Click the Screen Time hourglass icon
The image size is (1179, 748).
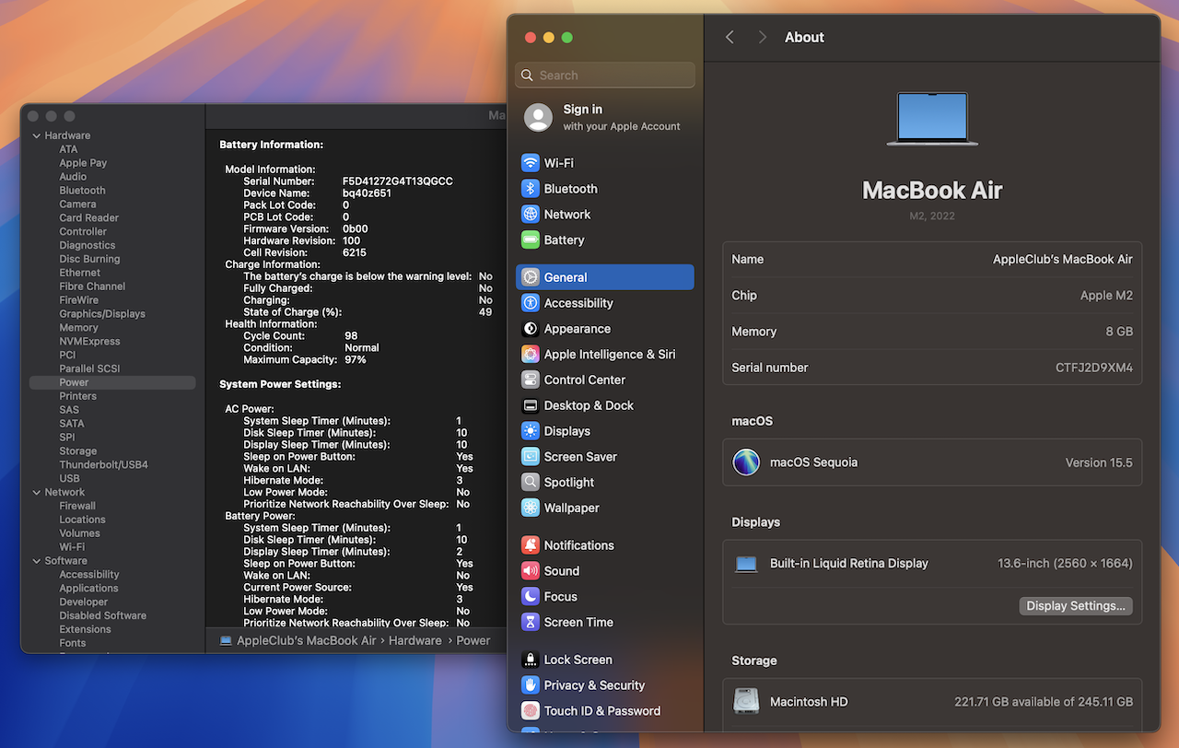530,623
